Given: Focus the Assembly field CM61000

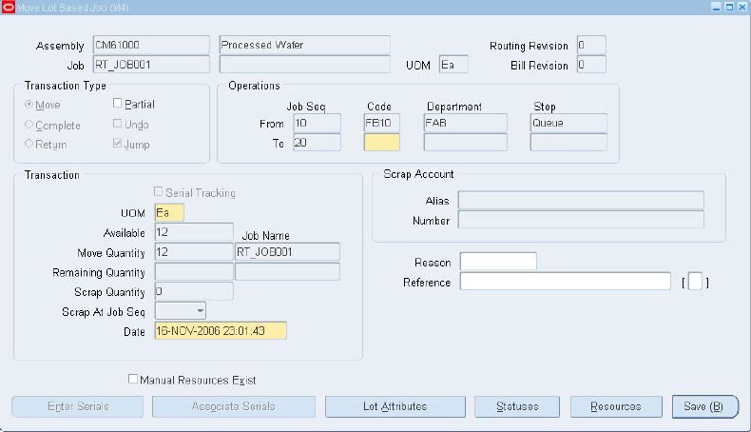Looking at the screenshot, I should (x=151, y=45).
